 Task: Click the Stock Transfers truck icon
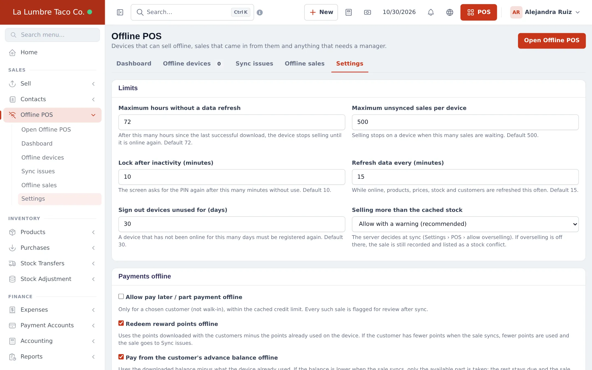tap(12, 263)
